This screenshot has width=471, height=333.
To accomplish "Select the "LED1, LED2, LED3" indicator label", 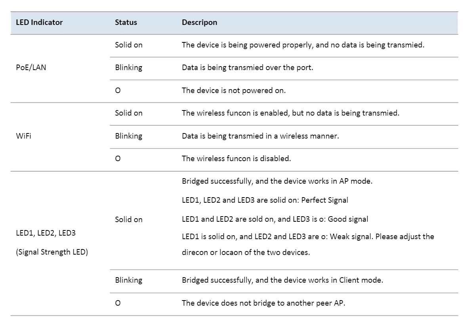I will click(46, 234).
